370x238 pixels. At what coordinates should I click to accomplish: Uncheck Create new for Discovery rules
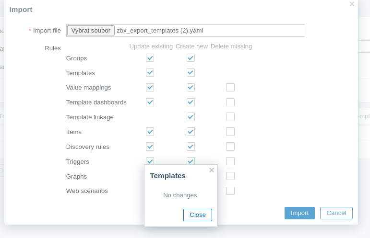point(191,147)
